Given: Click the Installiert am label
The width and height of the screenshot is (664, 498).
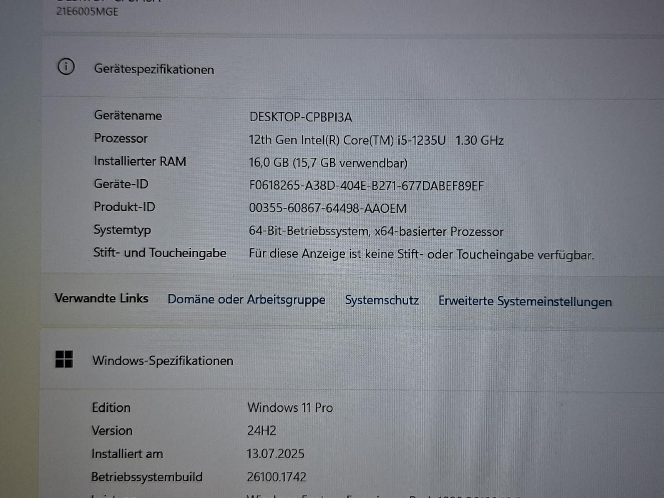Looking at the screenshot, I should click(127, 454).
